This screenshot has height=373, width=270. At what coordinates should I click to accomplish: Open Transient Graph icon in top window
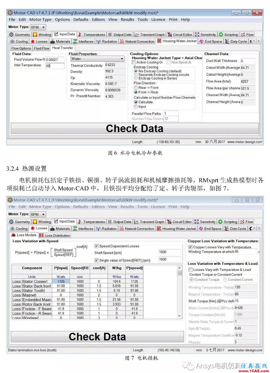point(137,35)
